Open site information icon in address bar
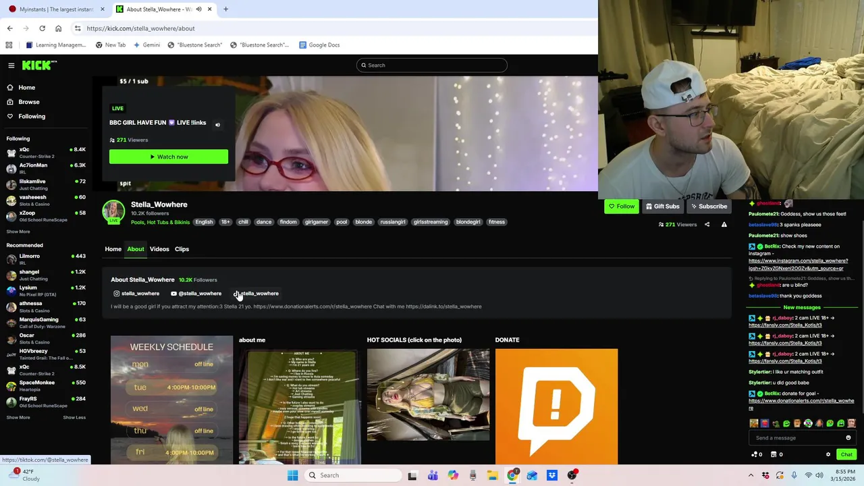This screenshot has width=864, height=486. coord(78,28)
